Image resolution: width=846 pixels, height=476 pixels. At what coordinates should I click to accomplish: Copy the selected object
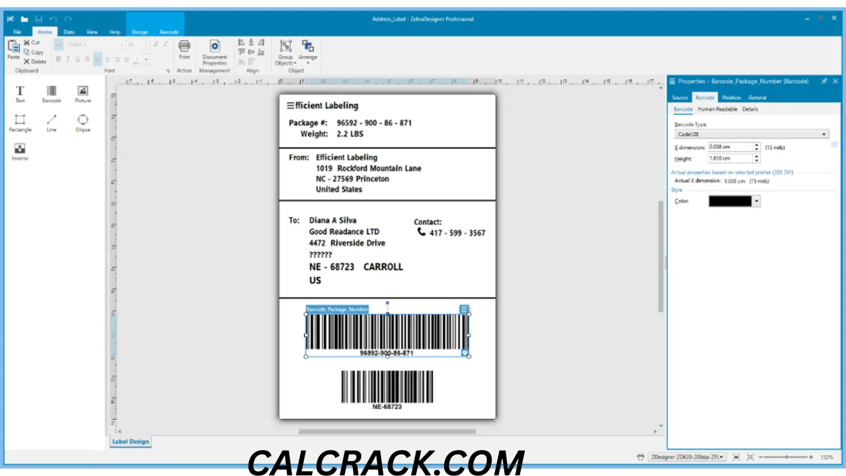[x=33, y=52]
